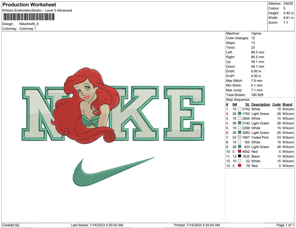Click stitch count '4852' in row 10
Viewport: 296px width, 228px height.
click(246, 151)
